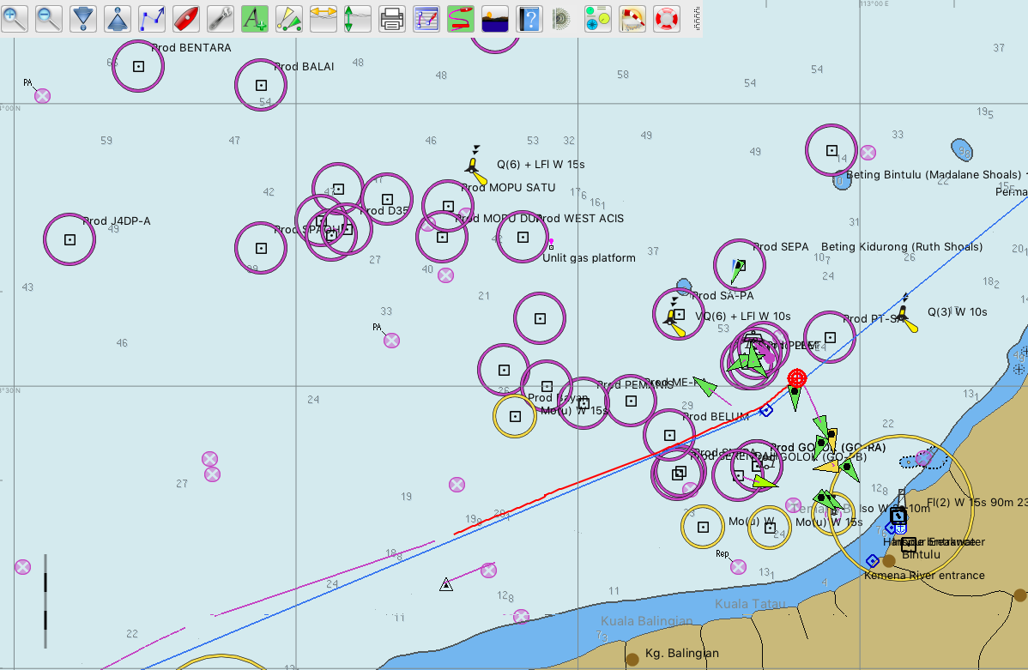Click the 'Prod PEMANIS' label
Screen dimensions: 1028x670
(x=635, y=385)
